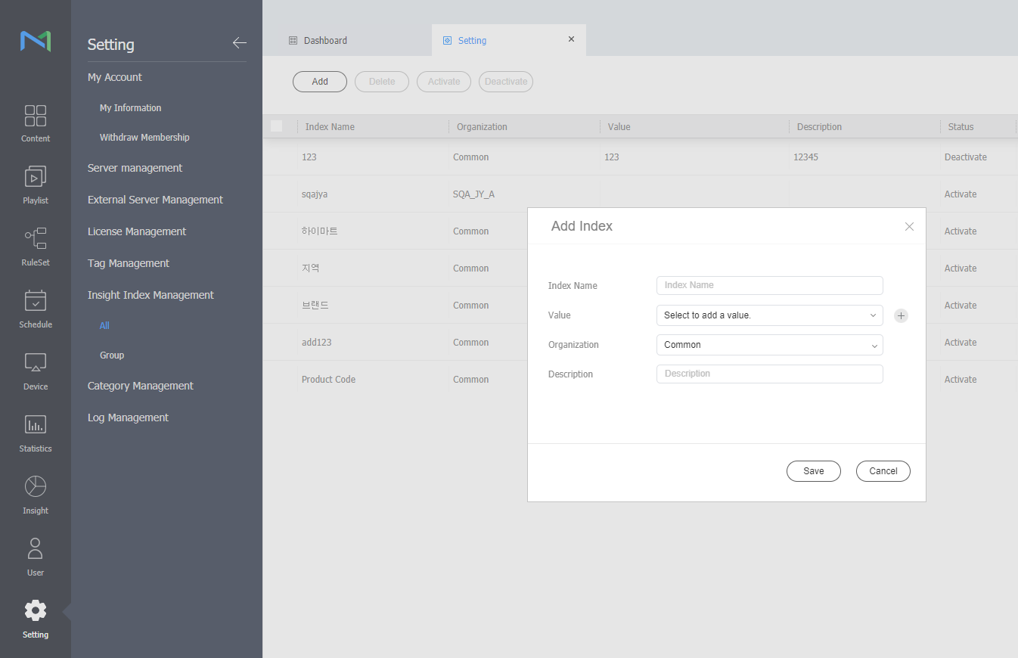Viewport: 1018px width, 658px height.
Task: Open the Playlist icon in sidebar
Action: pyautogui.click(x=36, y=178)
